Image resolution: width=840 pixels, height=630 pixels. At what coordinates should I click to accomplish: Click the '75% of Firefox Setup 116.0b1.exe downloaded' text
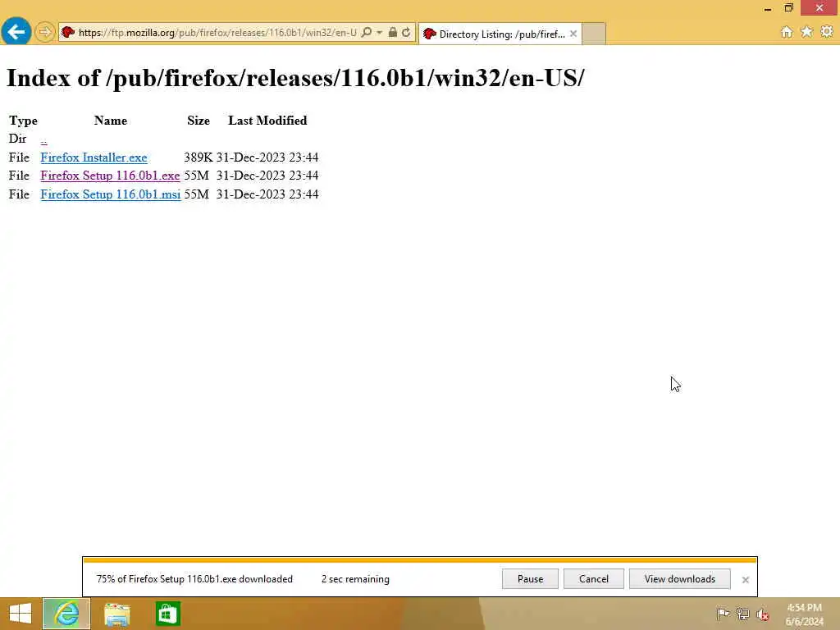pos(194,579)
